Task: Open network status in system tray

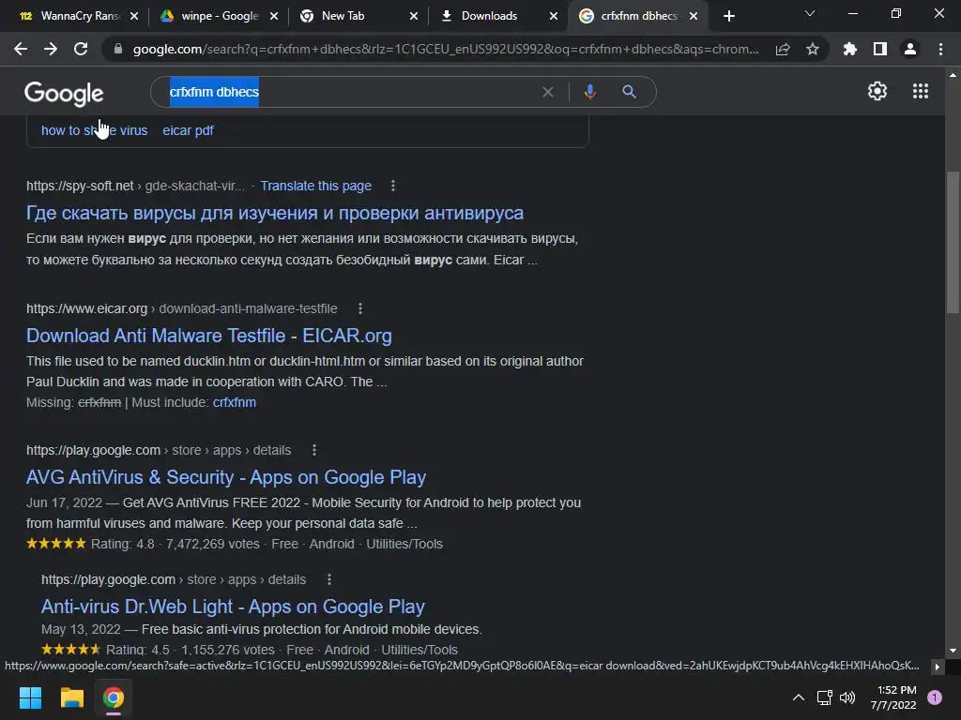Action: click(824, 697)
